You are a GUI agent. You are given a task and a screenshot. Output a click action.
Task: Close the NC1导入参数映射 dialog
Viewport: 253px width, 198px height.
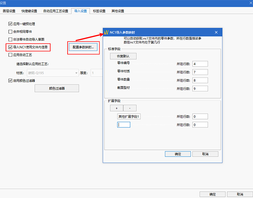pyautogui.click(x=216, y=32)
